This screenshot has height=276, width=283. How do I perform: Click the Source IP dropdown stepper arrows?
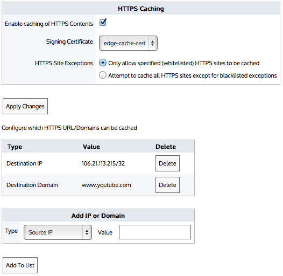pos(87,232)
